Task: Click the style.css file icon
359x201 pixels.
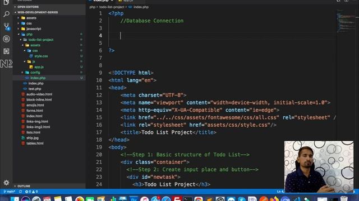Action: [x=31, y=56]
